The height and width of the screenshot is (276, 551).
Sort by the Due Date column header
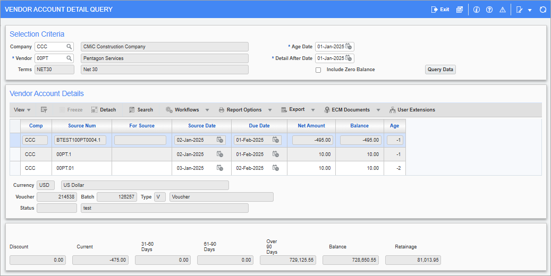tap(259, 126)
